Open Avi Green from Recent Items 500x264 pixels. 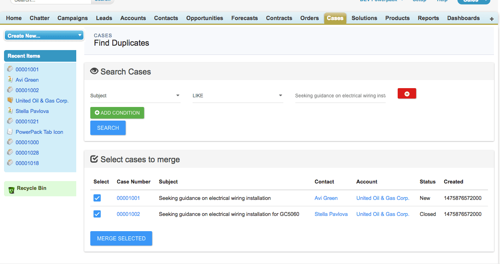(x=27, y=80)
